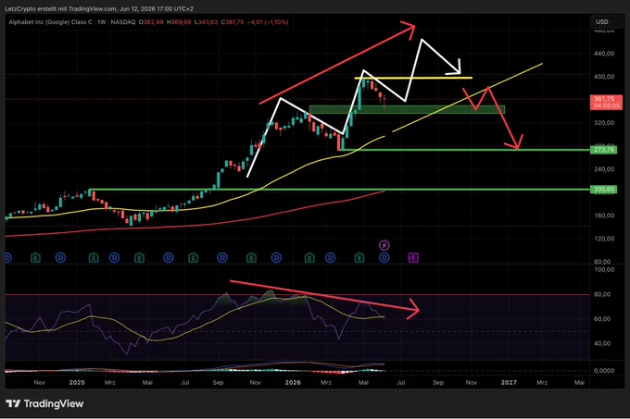Click the Jul label right after 2025

(x=184, y=383)
